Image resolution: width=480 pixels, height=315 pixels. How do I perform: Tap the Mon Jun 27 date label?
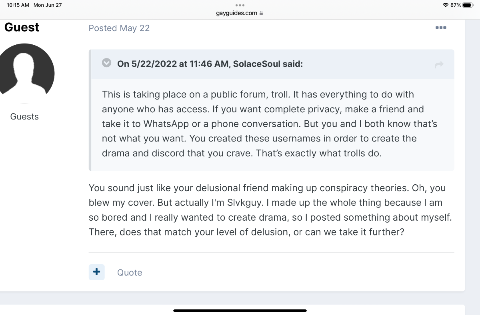(x=48, y=5)
